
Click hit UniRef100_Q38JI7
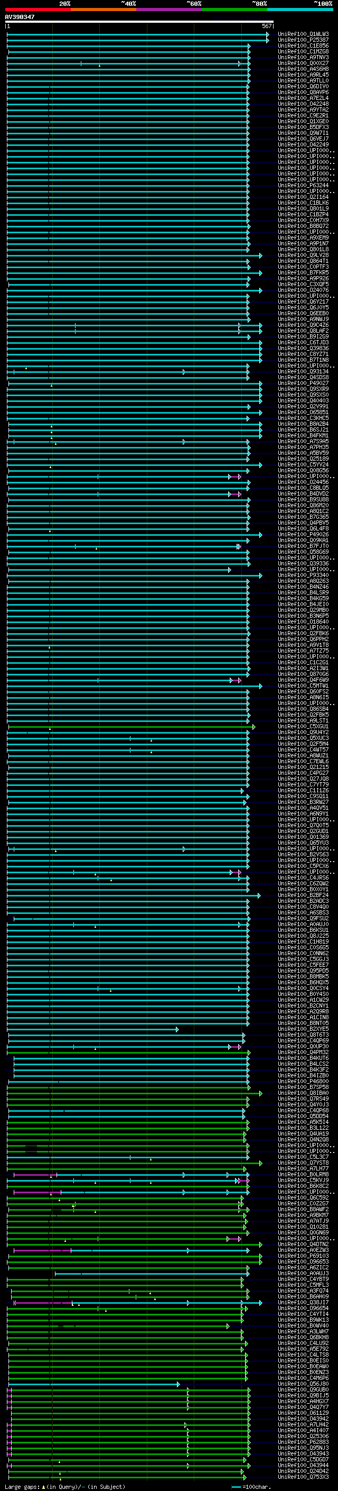coord(303,1302)
